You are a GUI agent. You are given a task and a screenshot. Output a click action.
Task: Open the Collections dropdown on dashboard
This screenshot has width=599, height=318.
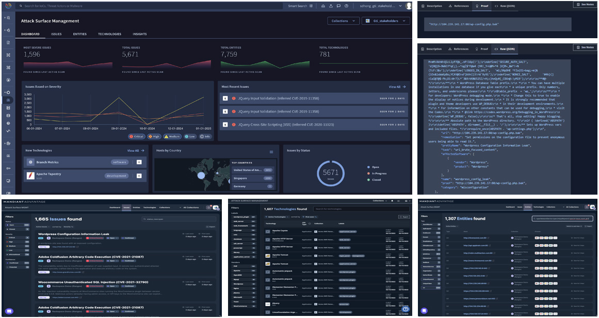(343, 21)
